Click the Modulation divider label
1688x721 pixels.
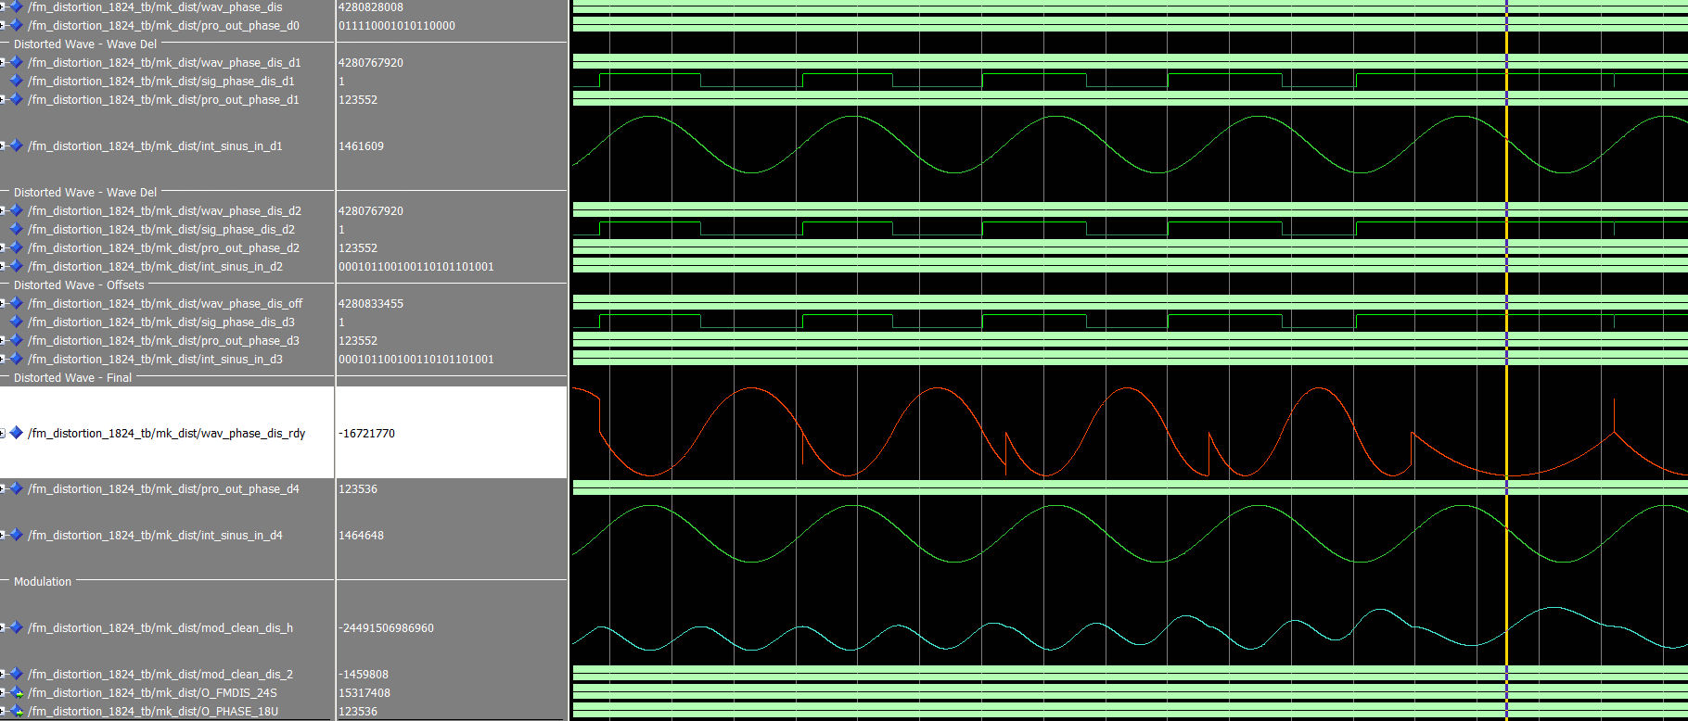pos(43,582)
